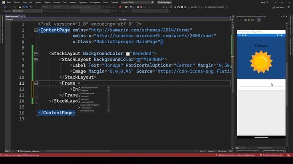Click the red Hot Reload flame icon

point(120,7)
